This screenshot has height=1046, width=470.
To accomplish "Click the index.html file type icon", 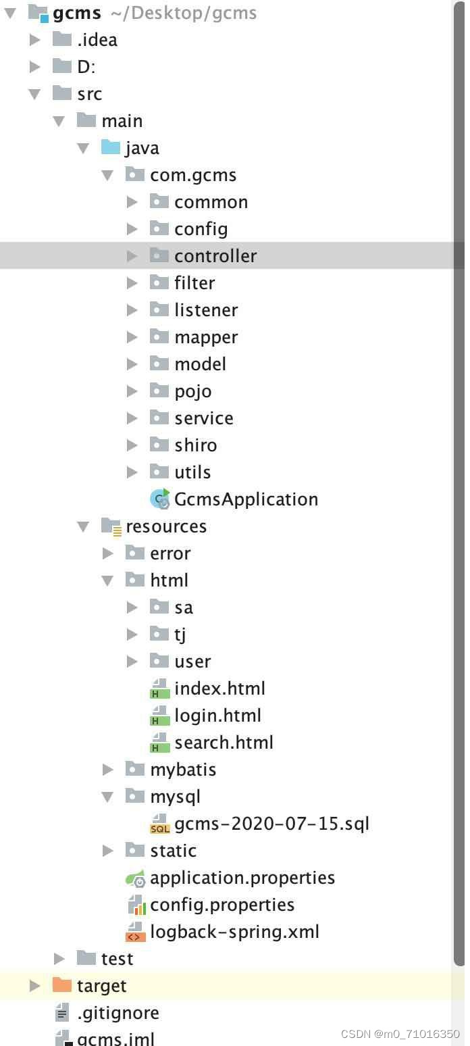I will [160, 688].
